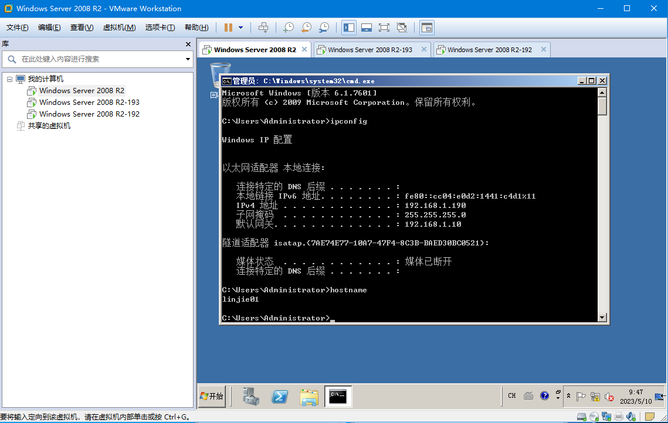668x423 pixels.
Task: Minimize the cmd.exe window
Action: [x=582, y=81]
